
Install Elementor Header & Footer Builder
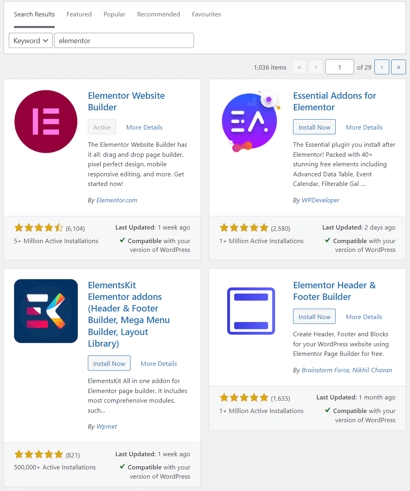point(314,317)
